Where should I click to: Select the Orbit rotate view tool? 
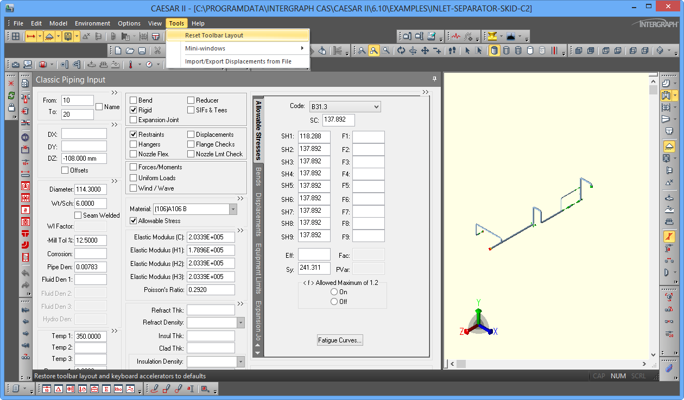[401, 50]
